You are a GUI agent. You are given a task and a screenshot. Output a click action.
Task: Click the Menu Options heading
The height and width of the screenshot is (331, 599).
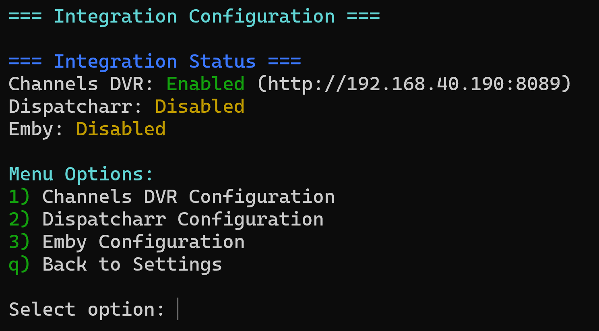81,175
